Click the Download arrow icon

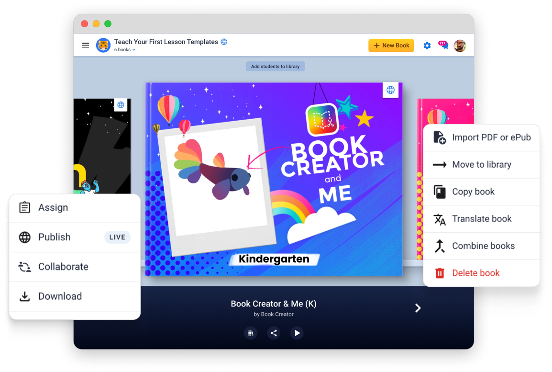25,296
